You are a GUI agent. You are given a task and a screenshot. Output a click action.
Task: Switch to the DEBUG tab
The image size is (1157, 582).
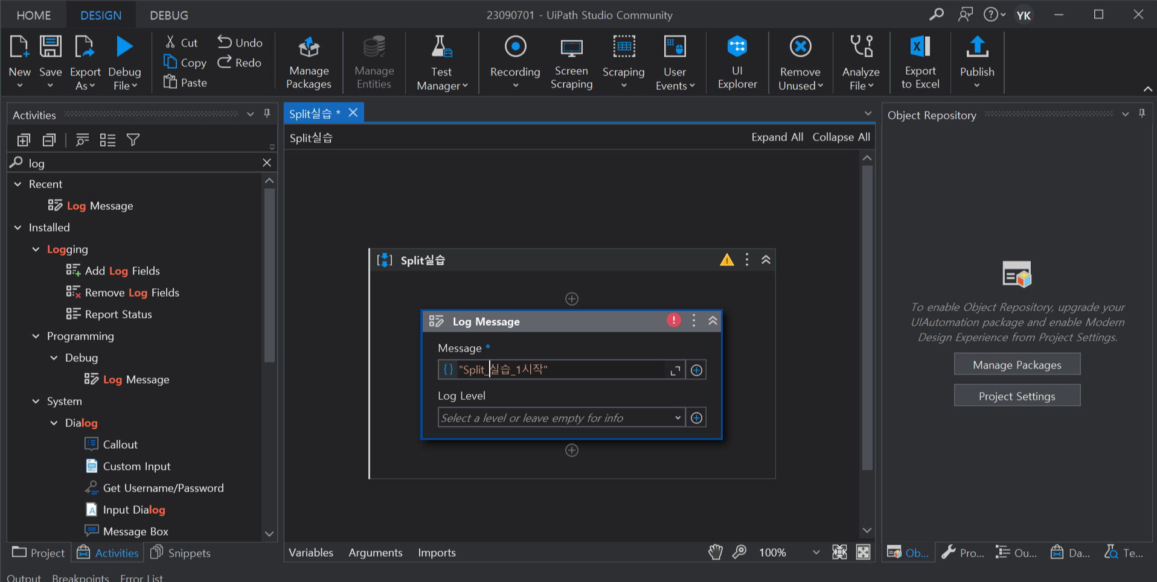(169, 15)
